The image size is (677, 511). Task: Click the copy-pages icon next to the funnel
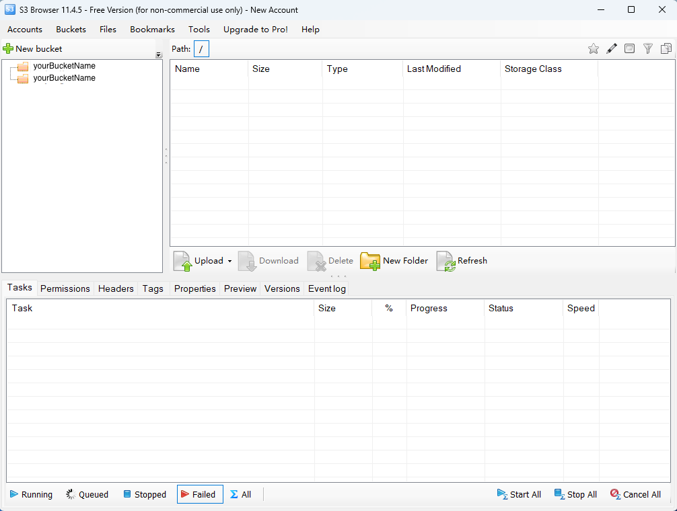666,48
